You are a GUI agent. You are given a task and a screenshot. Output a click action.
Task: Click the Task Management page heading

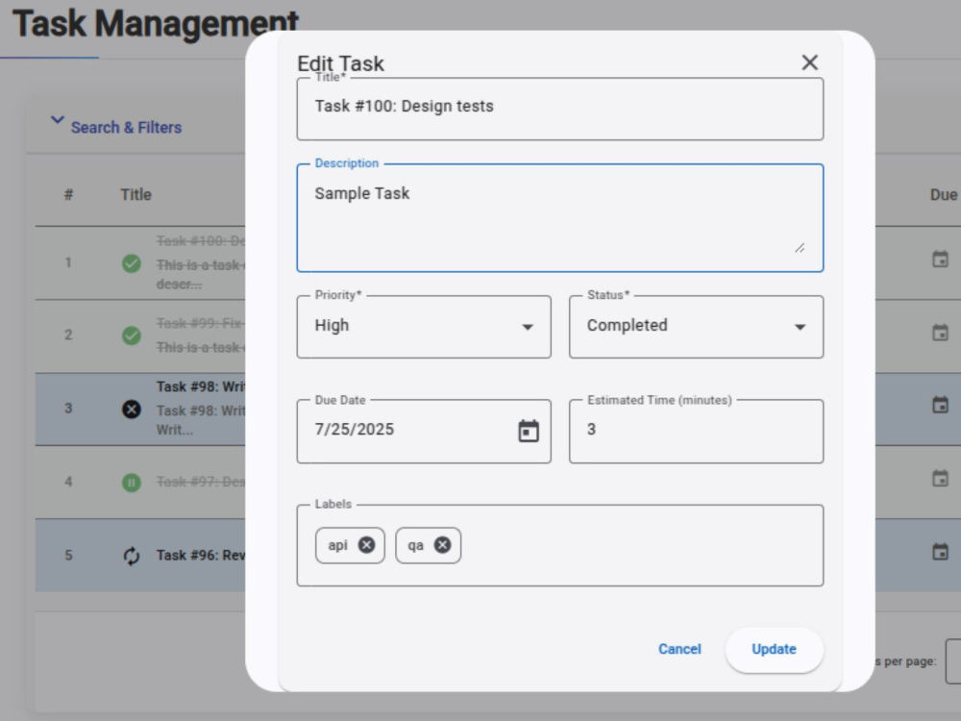tap(156, 24)
